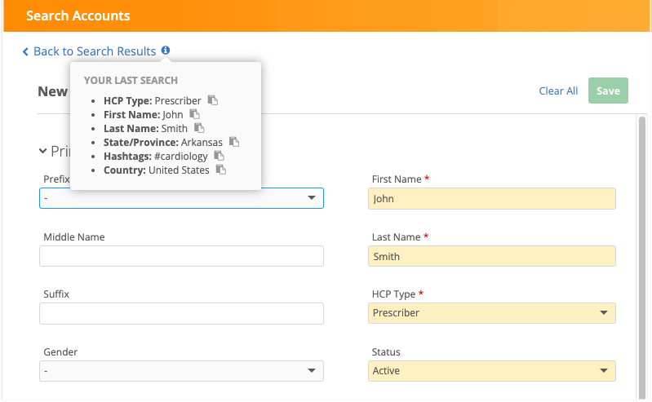
Task: Click the back arrow chevron icon
Action: (x=26, y=51)
